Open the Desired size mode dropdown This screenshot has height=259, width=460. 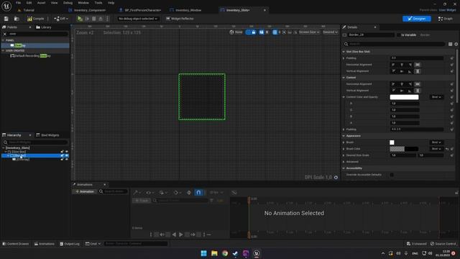click(330, 32)
